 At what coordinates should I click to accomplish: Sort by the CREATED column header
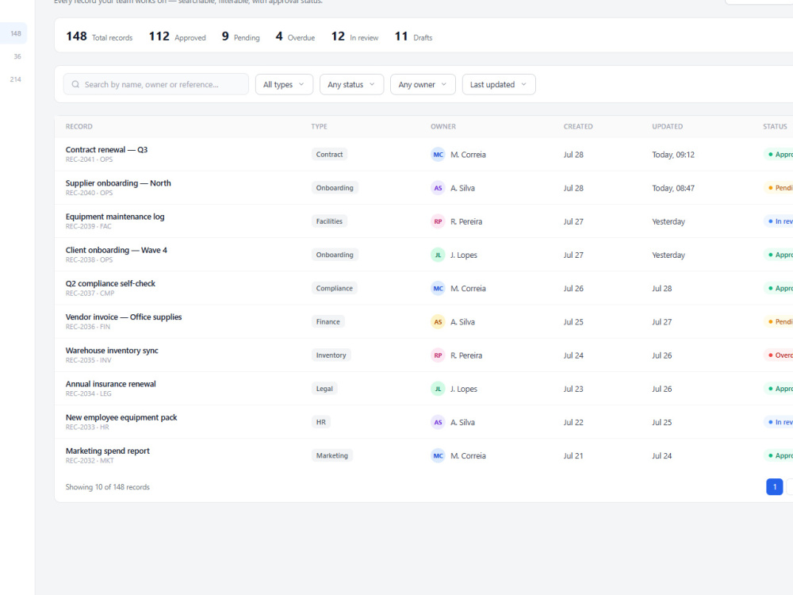(x=578, y=126)
